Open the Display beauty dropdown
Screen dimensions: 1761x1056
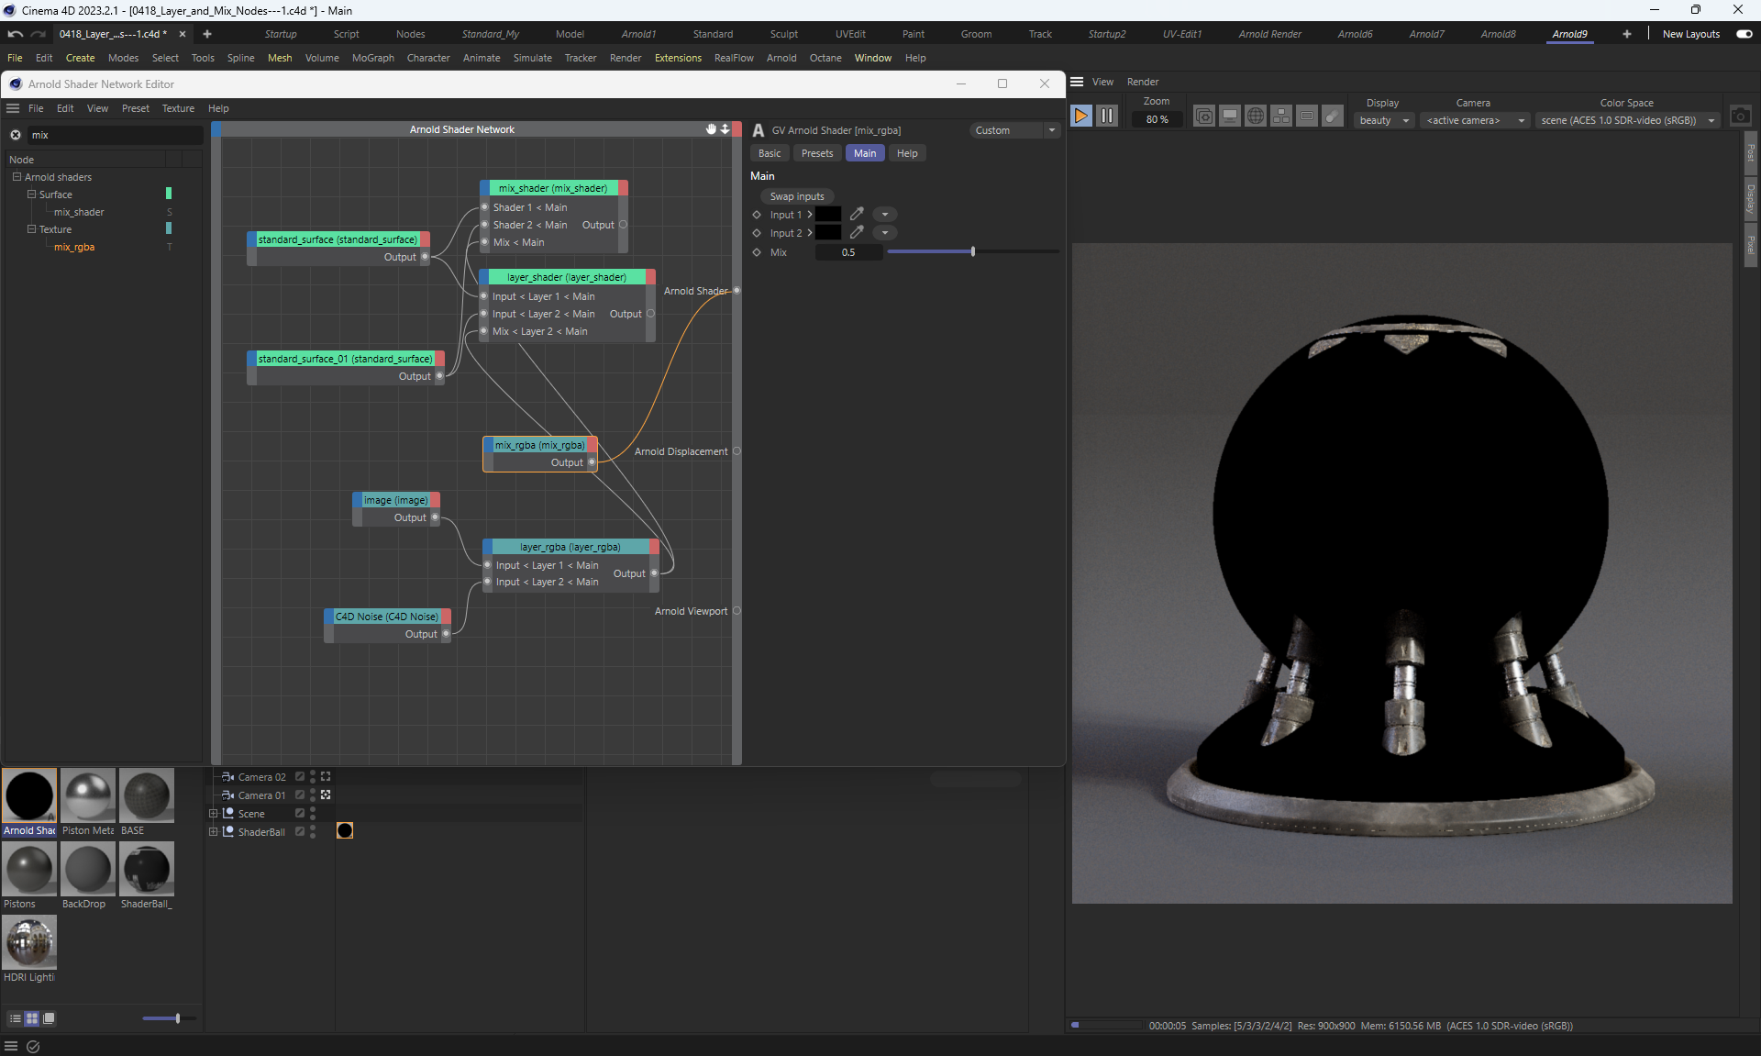pos(1383,120)
